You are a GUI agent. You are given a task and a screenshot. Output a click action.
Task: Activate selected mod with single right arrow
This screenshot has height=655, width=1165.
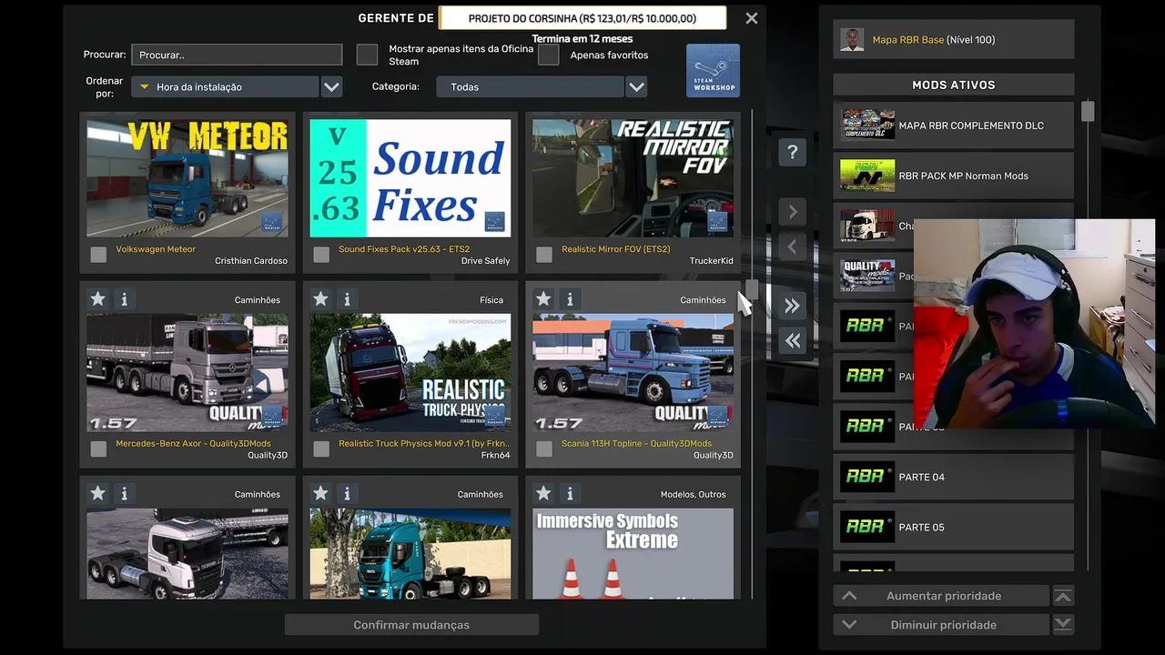pos(792,212)
